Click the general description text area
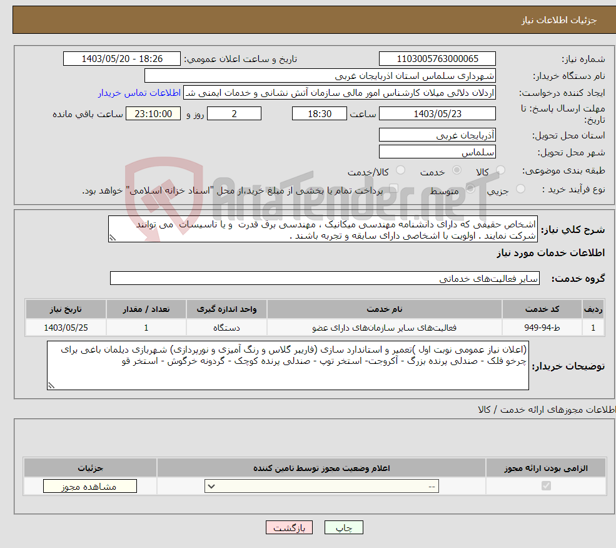The width and height of the screenshot is (616, 548). coord(323,229)
